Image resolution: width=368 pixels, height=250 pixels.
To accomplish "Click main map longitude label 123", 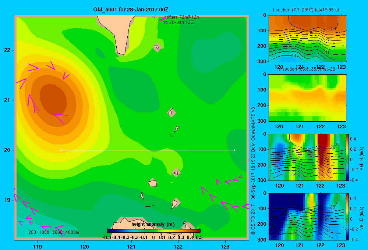I will click(x=225, y=246).
